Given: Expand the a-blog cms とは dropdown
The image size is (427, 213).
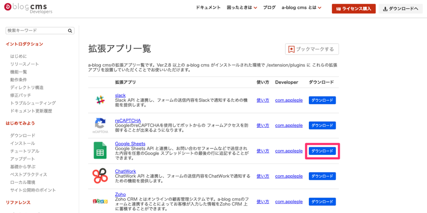Looking at the screenshot, I should click(x=301, y=8).
